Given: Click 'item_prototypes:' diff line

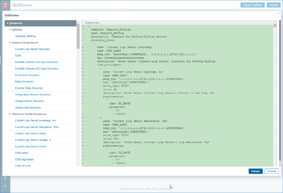Looking at the screenshot, I should (x=109, y=65).
